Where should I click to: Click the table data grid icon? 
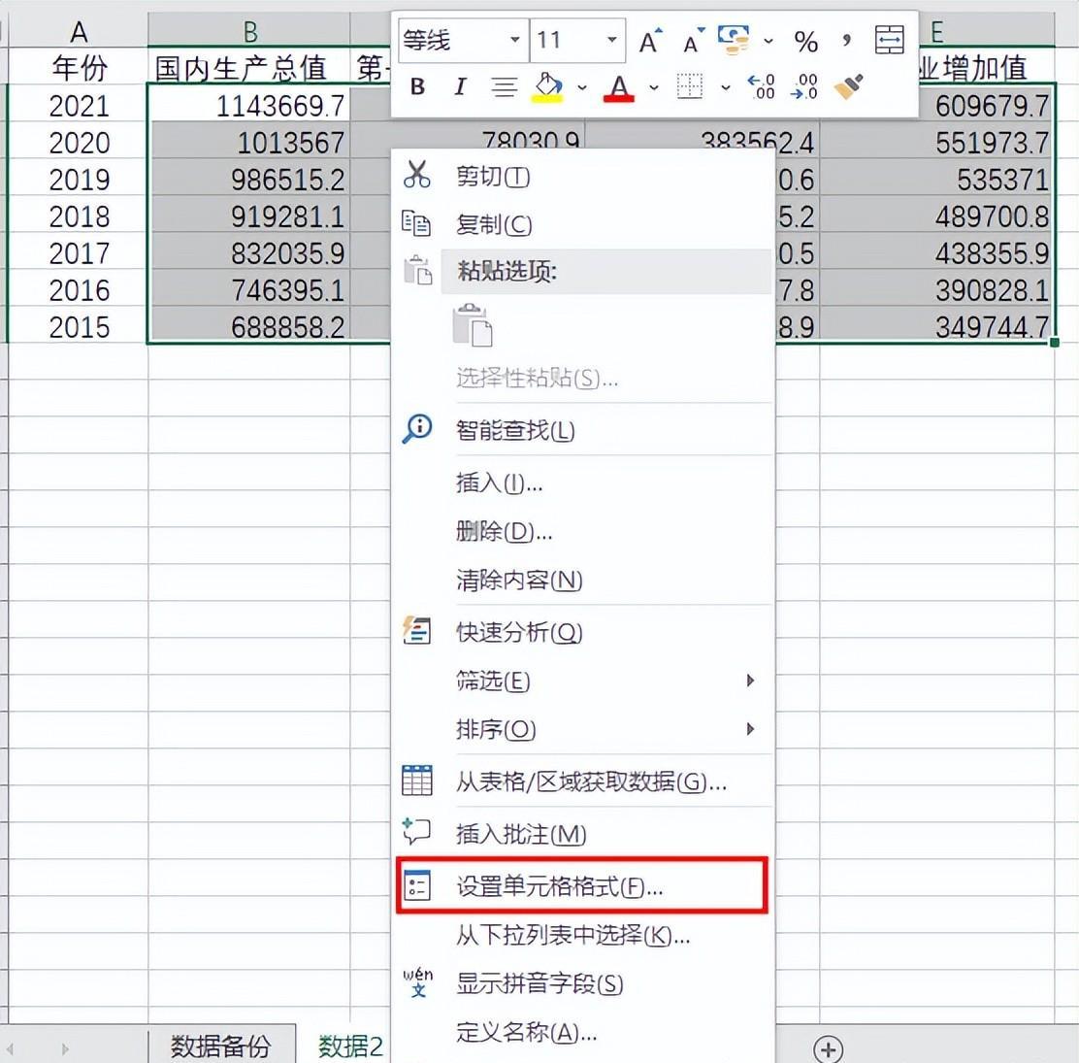(417, 781)
